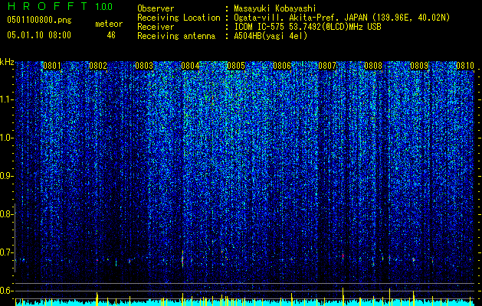Click the HROFFT 1.0.0 title text
Screen dimensions: 482x306
point(60,6)
